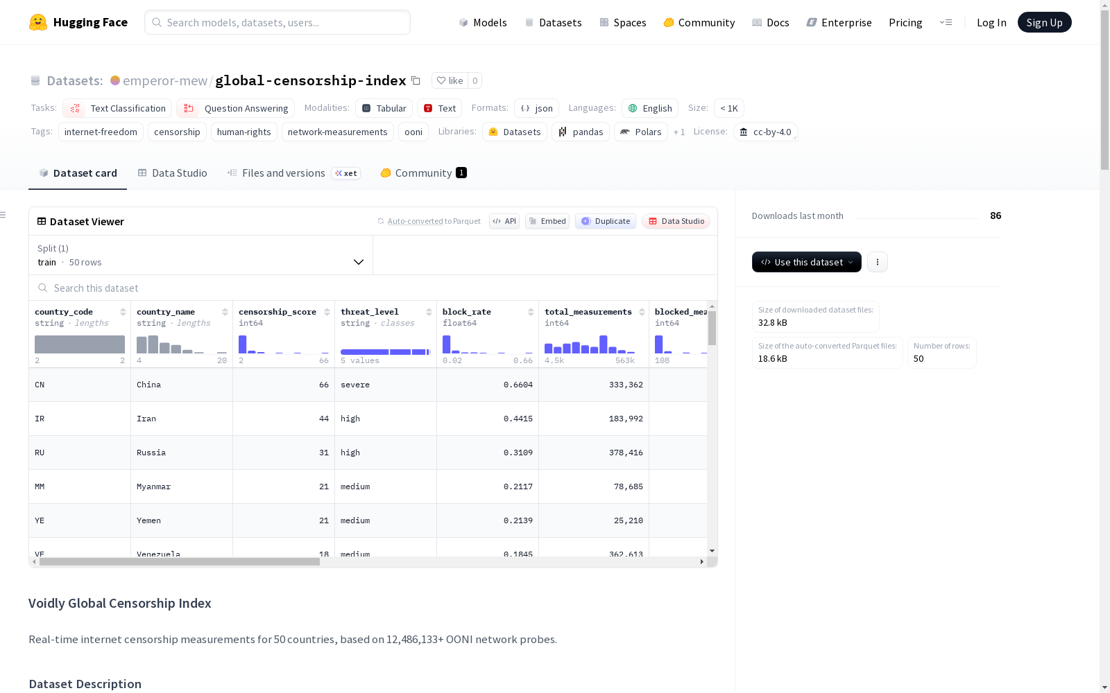Click the Question Answering task tag

click(x=235, y=108)
